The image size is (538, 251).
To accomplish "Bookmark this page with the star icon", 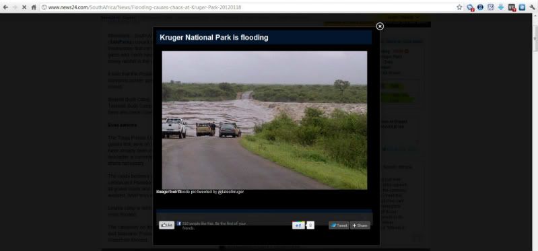I will point(459,7).
